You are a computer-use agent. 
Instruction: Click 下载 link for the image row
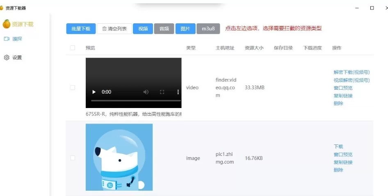pos(338,146)
